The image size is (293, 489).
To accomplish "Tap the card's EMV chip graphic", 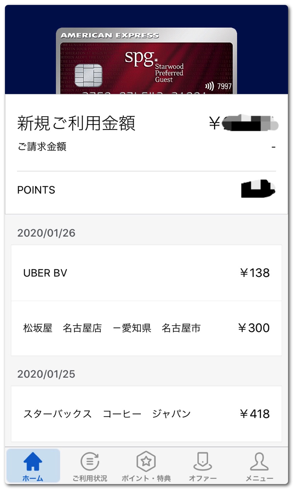I will 88,76.
